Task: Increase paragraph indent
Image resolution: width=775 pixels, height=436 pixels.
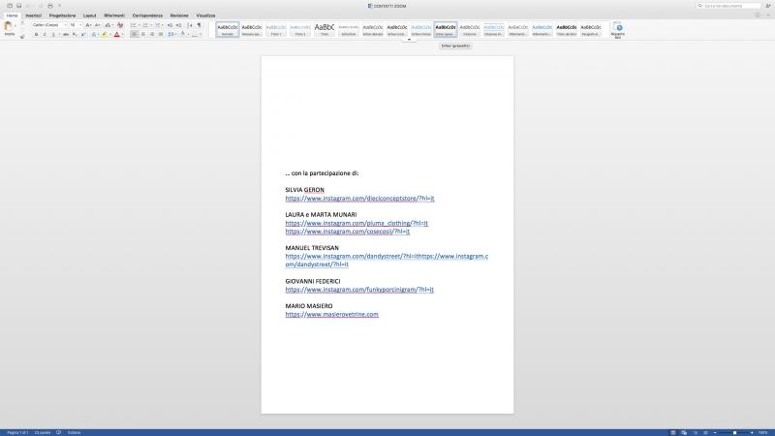Action: point(179,25)
